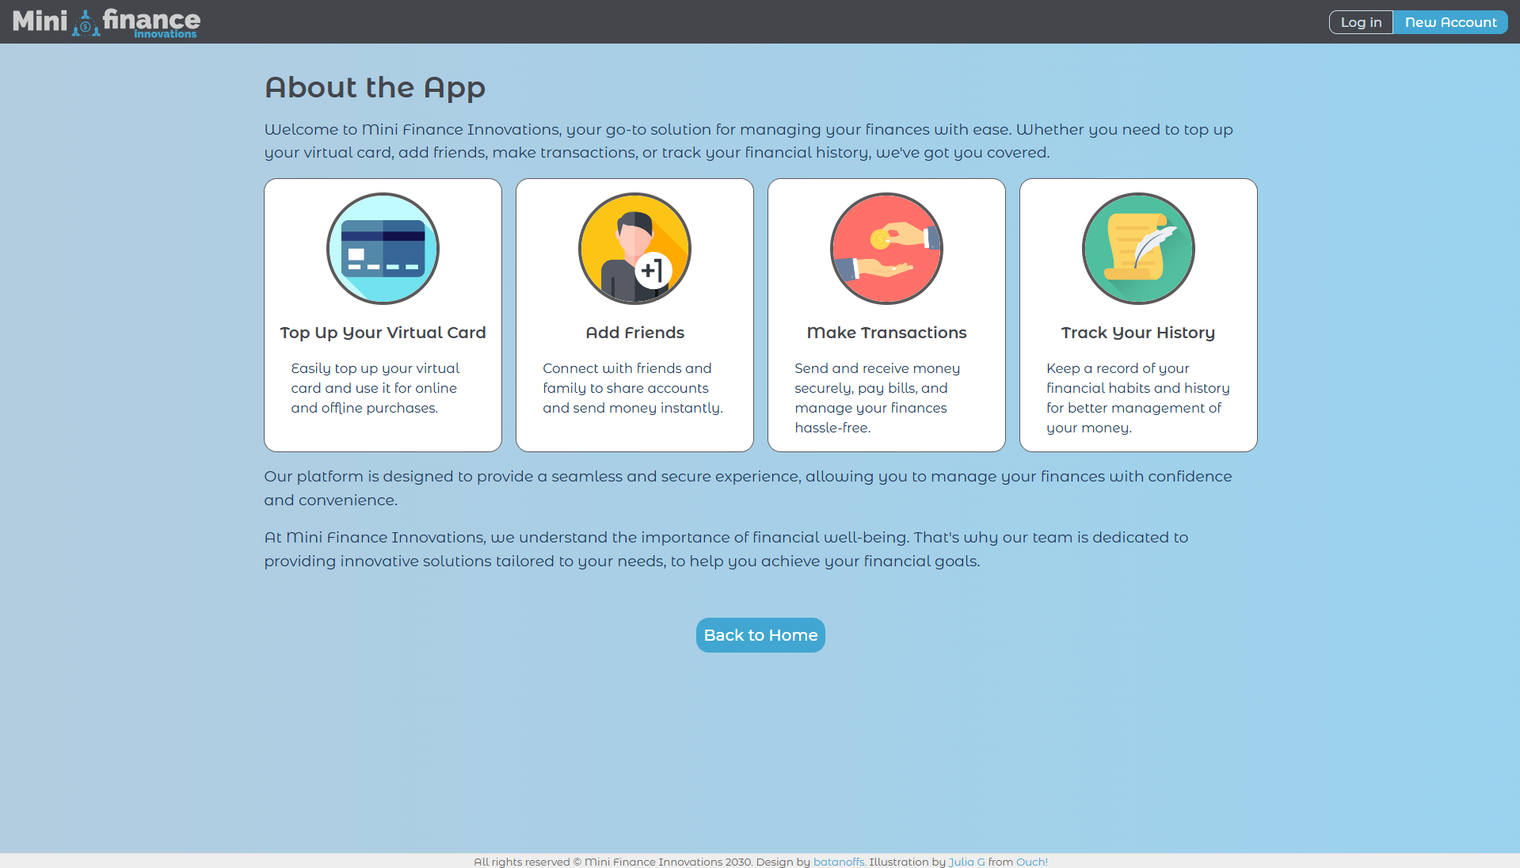Screen dimensions: 1520x868
Task: Click the 'Top Up Your Virtual Card' title
Action: [383, 333]
